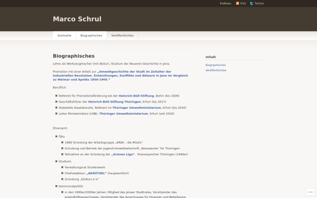Click the Jugend-Umweltzeitschrift Reizwecke entry
This screenshot has width=317, height=198.
(122, 148)
